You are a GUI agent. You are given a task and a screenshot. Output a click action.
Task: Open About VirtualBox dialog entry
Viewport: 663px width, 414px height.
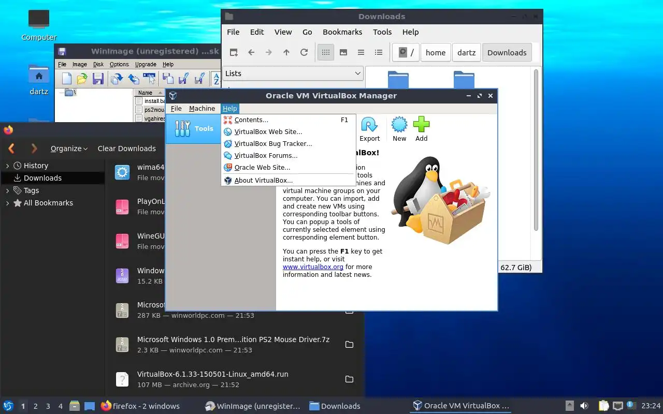[288, 181]
